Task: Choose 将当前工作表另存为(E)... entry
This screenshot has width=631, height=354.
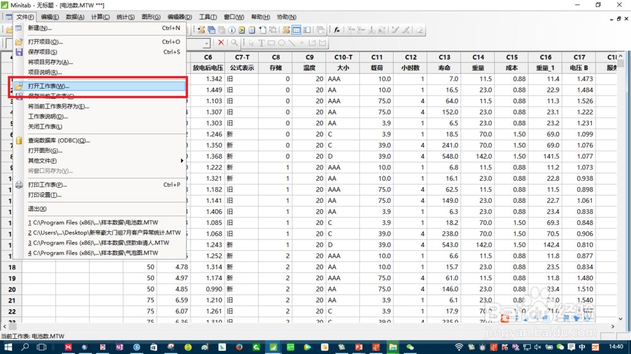Action: [x=100, y=106]
